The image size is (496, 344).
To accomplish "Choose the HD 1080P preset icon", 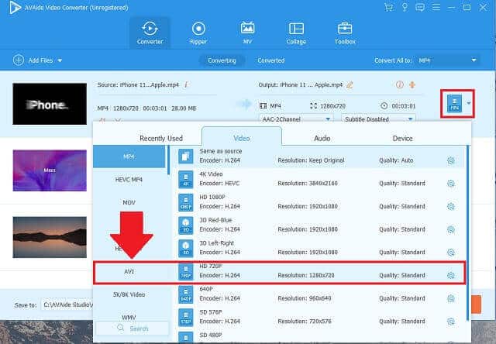I will [186, 202].
